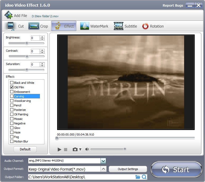Expand the Audio Channel dropdown arrow
Image resolution: width=205 pixels, height=182 pixels.
pos(103,161)
